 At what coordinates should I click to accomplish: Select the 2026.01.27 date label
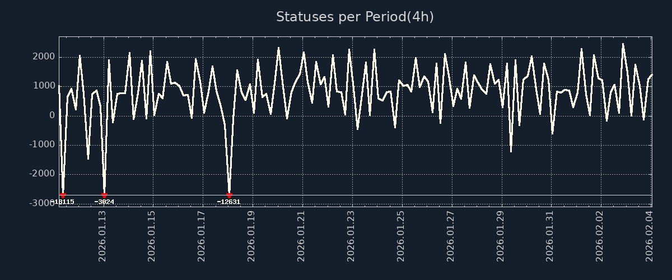click(x=450, y=236)
